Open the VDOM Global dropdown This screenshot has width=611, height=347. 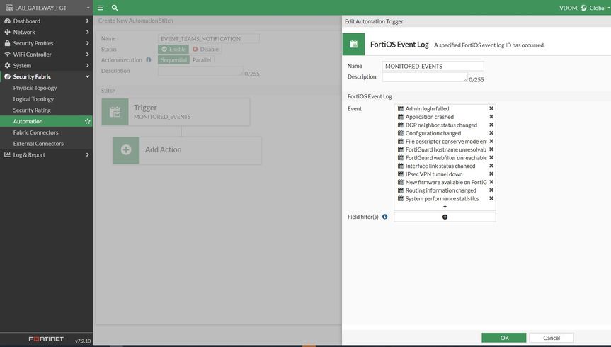coord(600,8)
